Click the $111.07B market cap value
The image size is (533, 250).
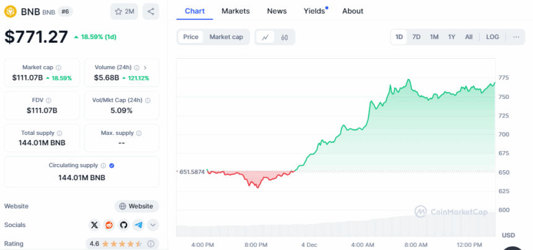[x=27, y=78]
